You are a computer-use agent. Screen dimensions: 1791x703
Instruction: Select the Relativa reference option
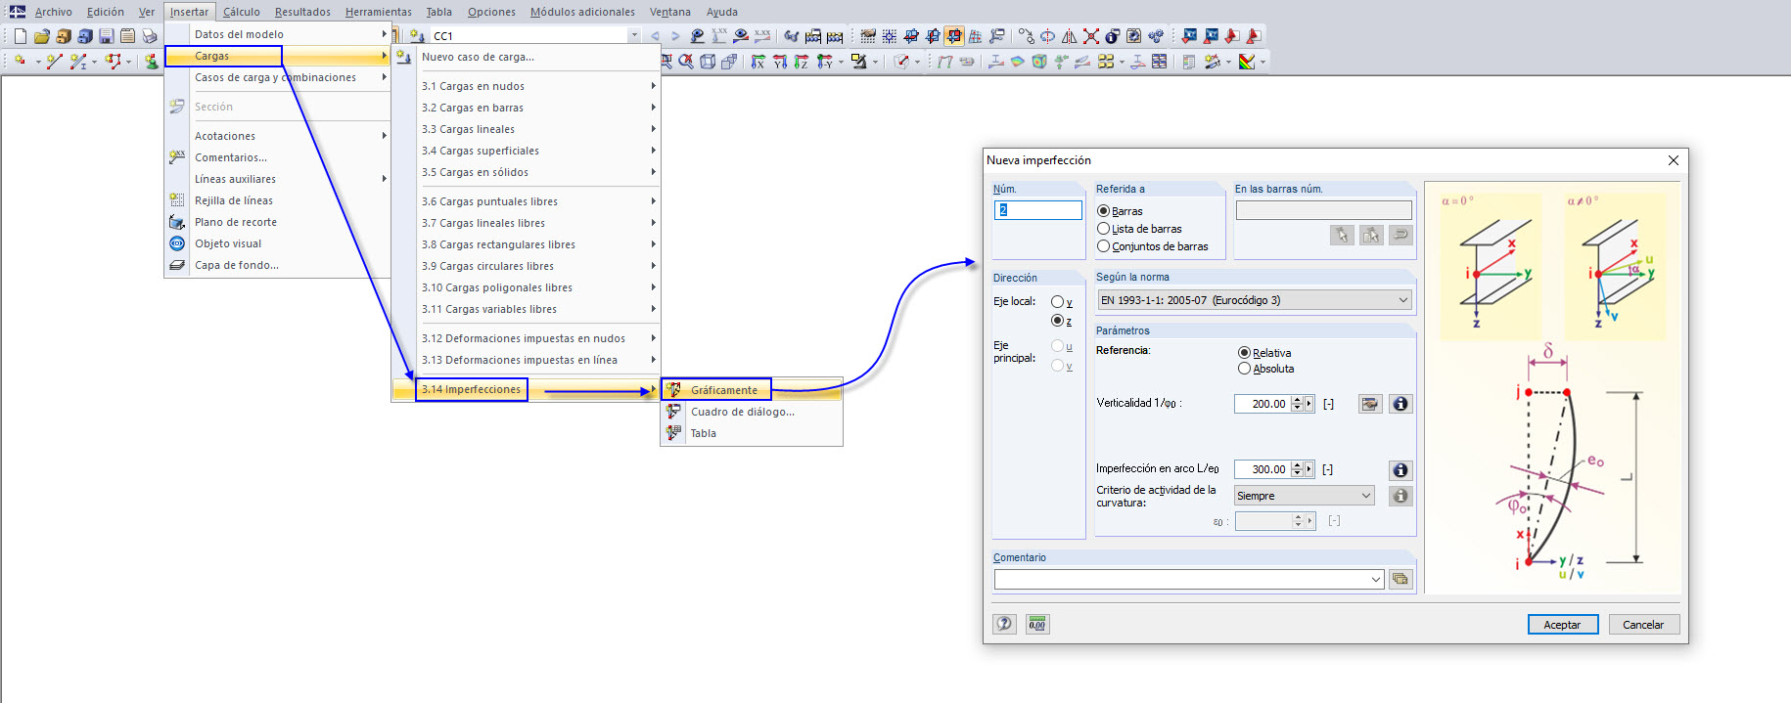(1244, 353)
